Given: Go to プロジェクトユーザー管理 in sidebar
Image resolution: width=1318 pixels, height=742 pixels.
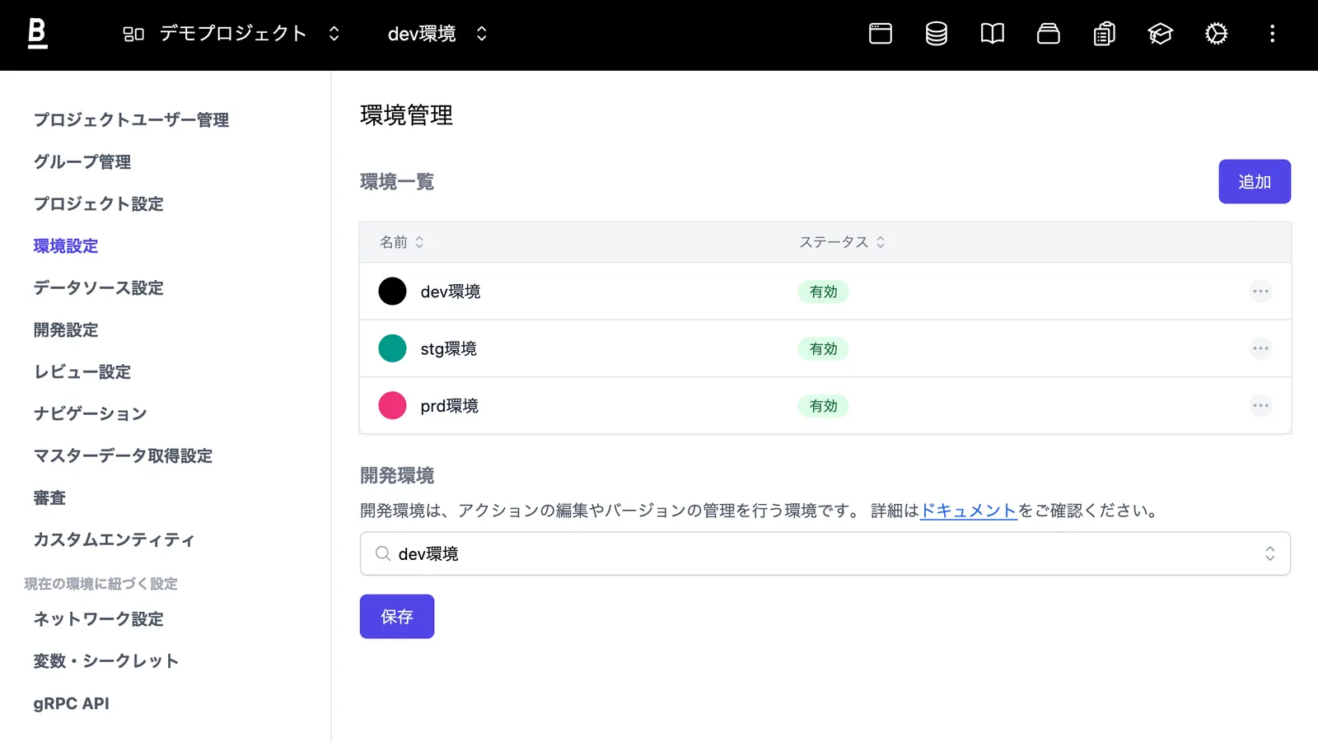Looking at the screenshot, I should pos(131,120).
